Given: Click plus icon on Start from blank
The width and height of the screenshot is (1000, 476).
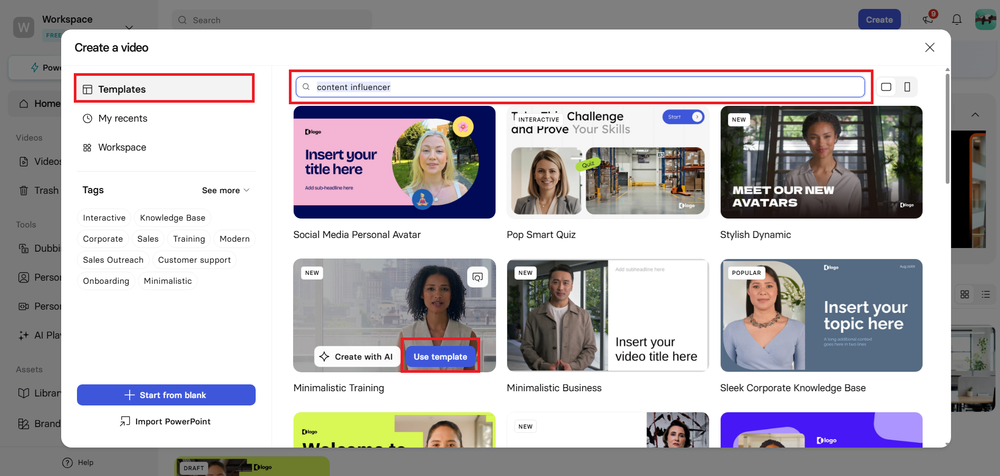Looking at the screenshot, I should coord(130,395).
